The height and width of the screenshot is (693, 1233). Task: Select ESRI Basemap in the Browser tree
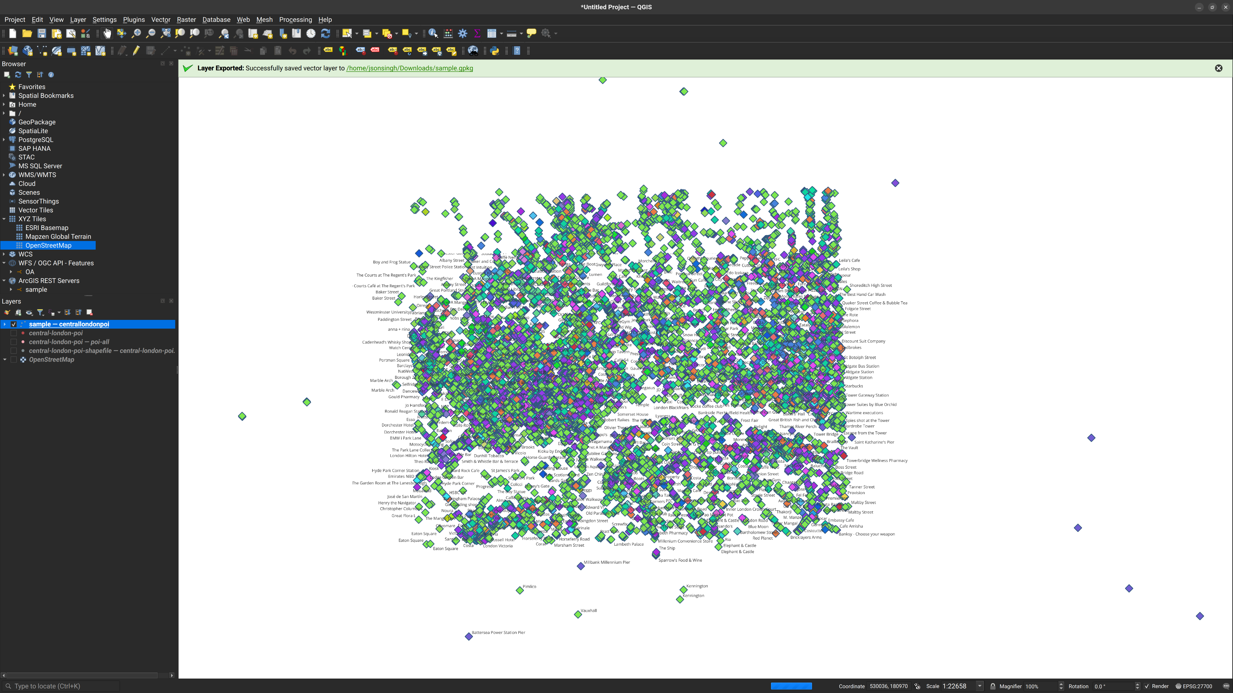click(x=47, y=228)
